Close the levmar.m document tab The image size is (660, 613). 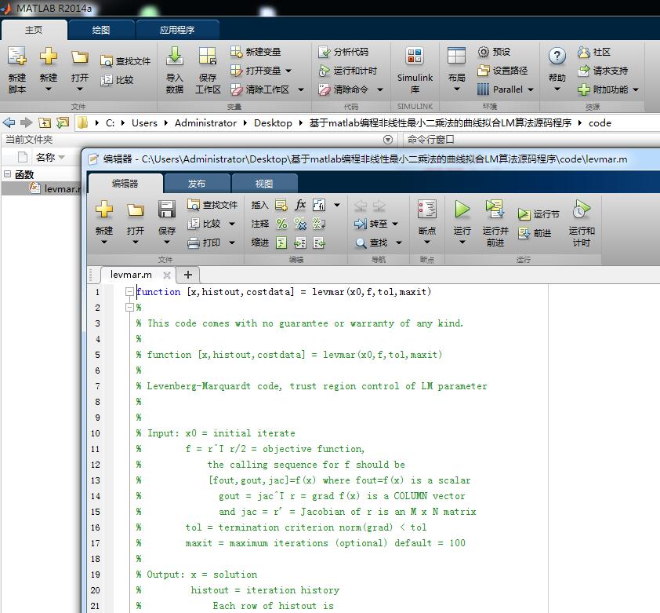(167, 275)
